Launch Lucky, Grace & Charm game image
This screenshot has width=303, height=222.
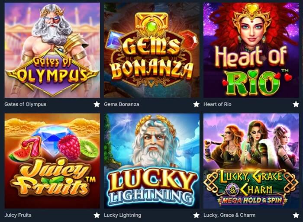[x=251, y=161]
